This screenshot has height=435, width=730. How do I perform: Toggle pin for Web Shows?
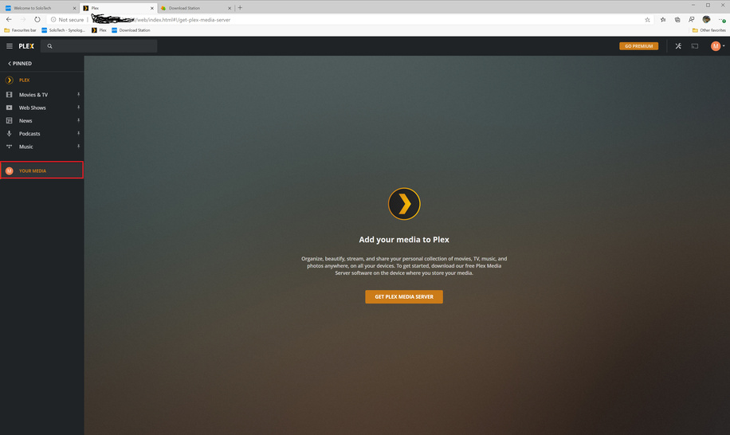(78, 108)
